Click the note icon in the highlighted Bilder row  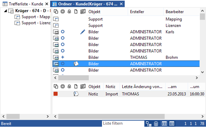coord(76,64)
